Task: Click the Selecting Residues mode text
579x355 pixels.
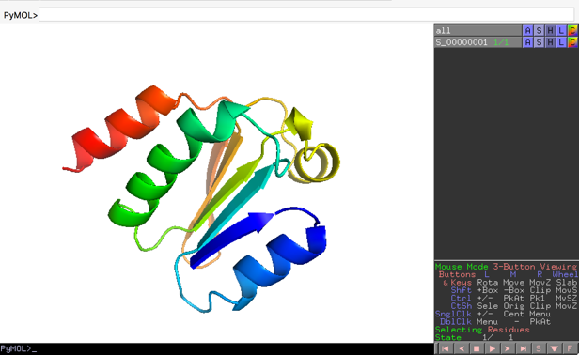Action: coord(482,330)
